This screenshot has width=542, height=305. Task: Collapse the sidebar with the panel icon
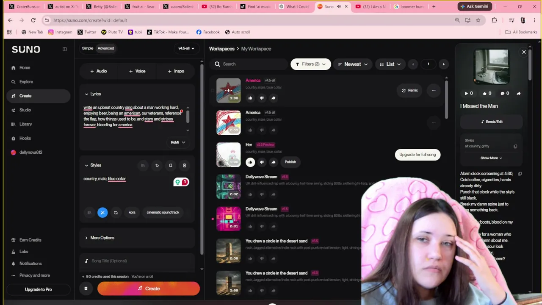click(x=65, y=49)
